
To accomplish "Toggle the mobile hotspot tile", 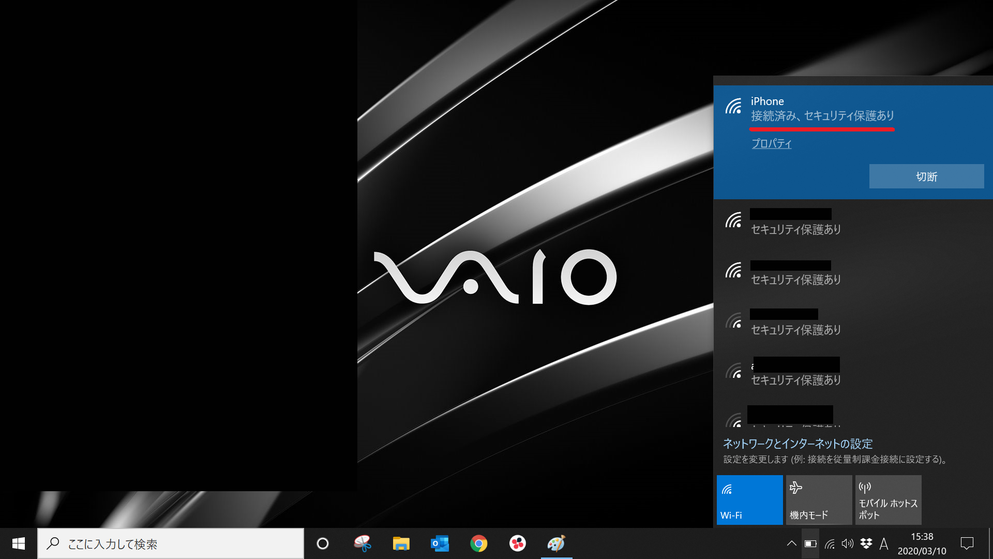I will [x=888, y=500].
